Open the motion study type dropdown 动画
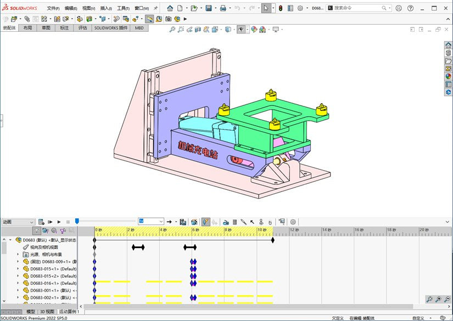Image resolution: width=453 pixels, height=321 pixels. [18, 222]
